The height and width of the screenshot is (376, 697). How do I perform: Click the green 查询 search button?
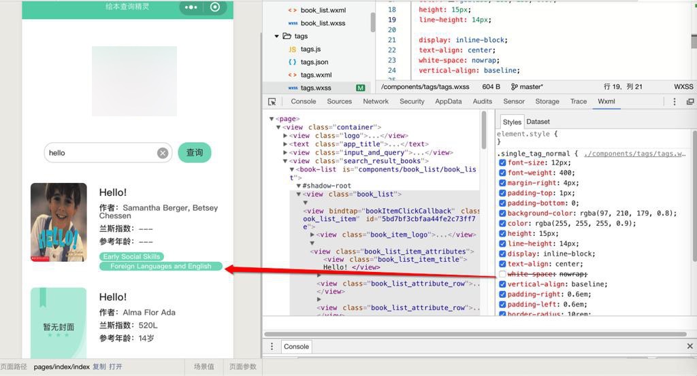pyautogui.click(x=195, y=153)
